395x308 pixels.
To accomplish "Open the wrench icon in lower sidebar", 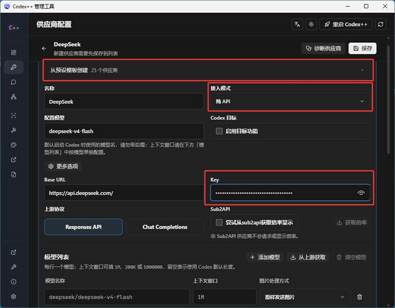I will (x=14, y=267).
